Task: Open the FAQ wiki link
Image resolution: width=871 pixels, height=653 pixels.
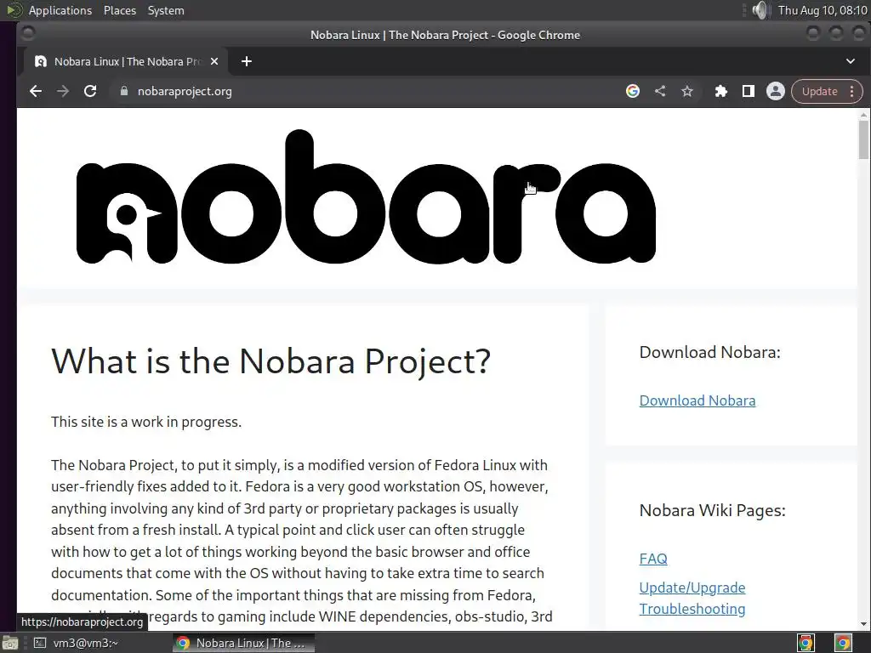Action: pos(653,559)
